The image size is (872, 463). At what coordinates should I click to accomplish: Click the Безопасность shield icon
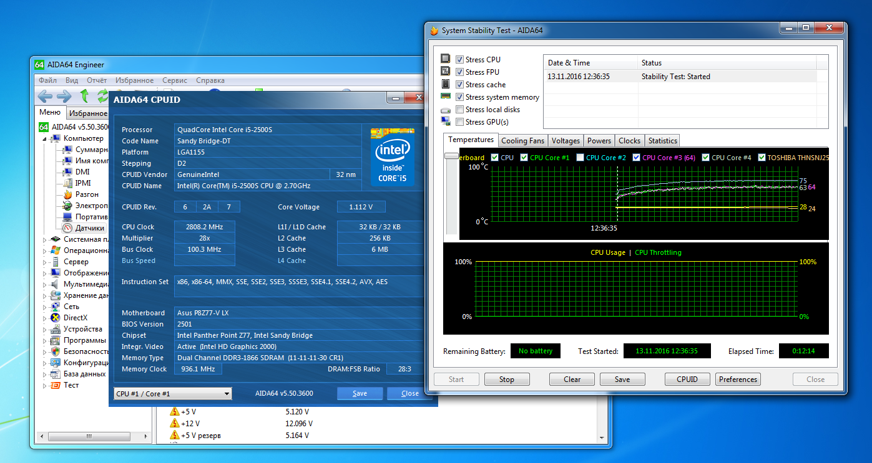point(56,351)
